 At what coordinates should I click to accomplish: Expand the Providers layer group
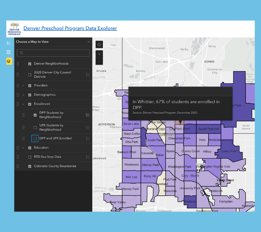click(x=23, y=86)
